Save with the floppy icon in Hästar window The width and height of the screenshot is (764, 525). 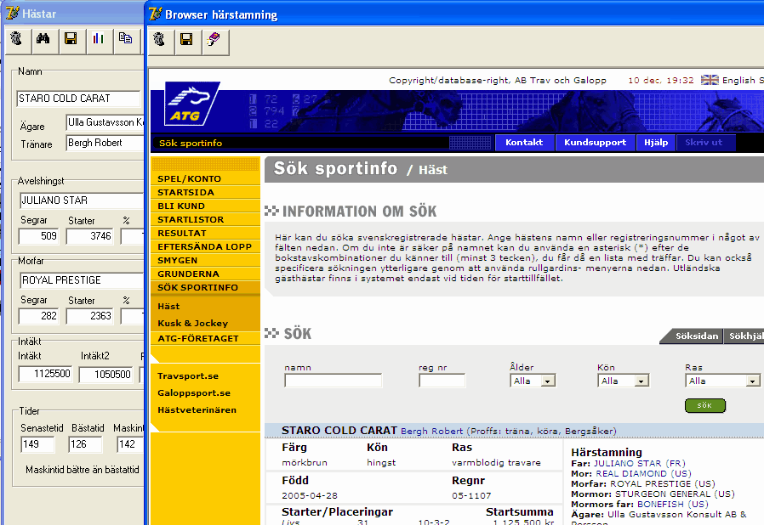point(71,39)
